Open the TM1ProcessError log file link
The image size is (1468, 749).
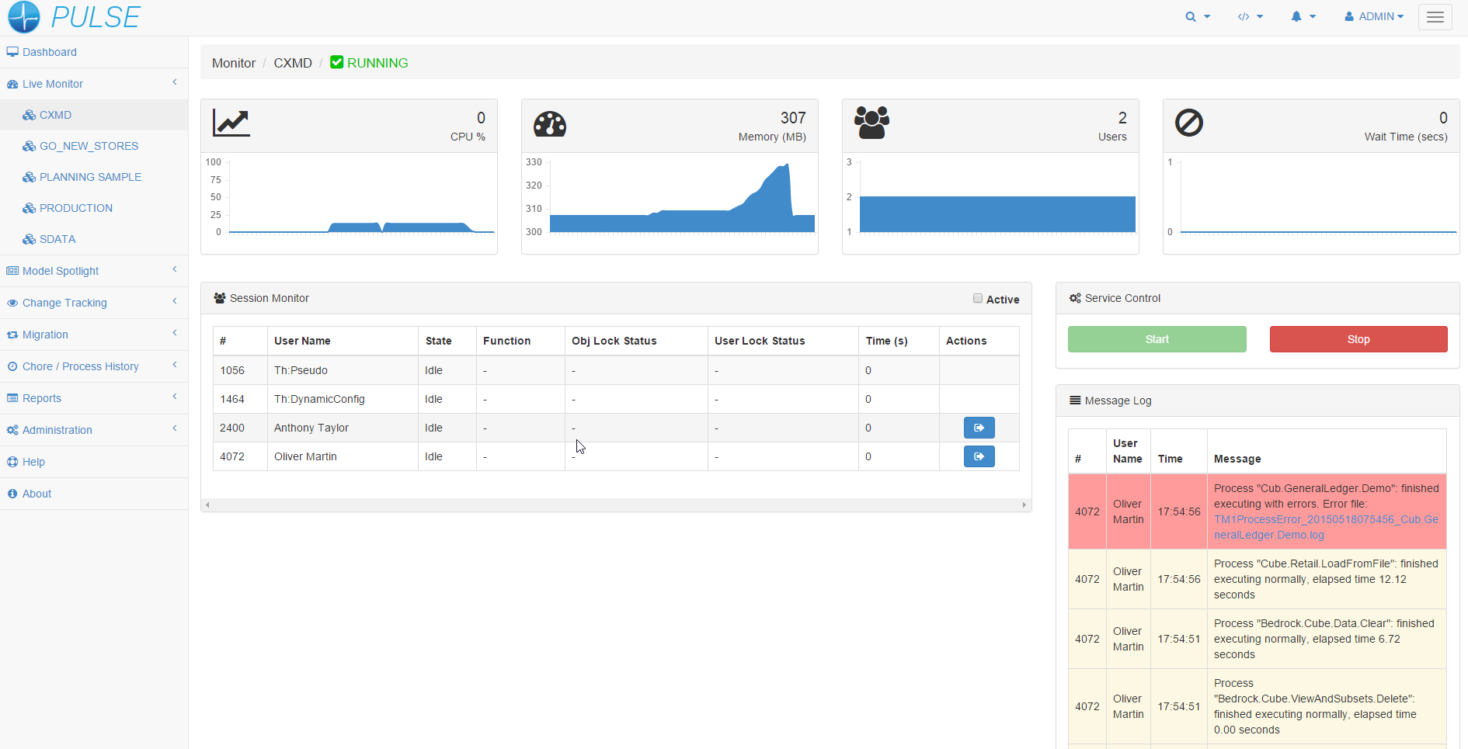click(x=1326, y=527)
